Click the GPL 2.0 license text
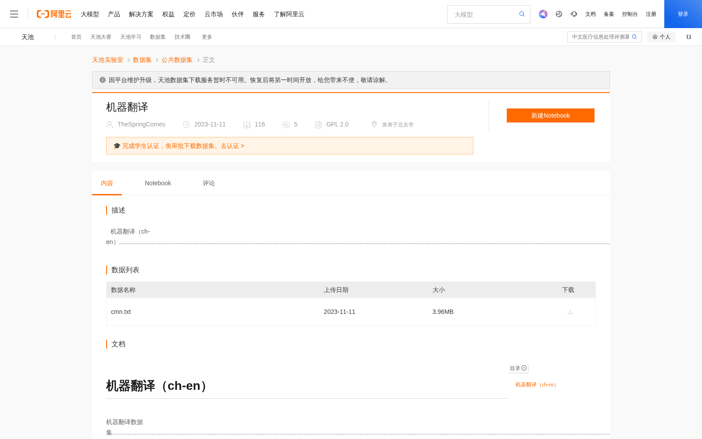Viewport: 702px width, 439px height. click(337, 124)
